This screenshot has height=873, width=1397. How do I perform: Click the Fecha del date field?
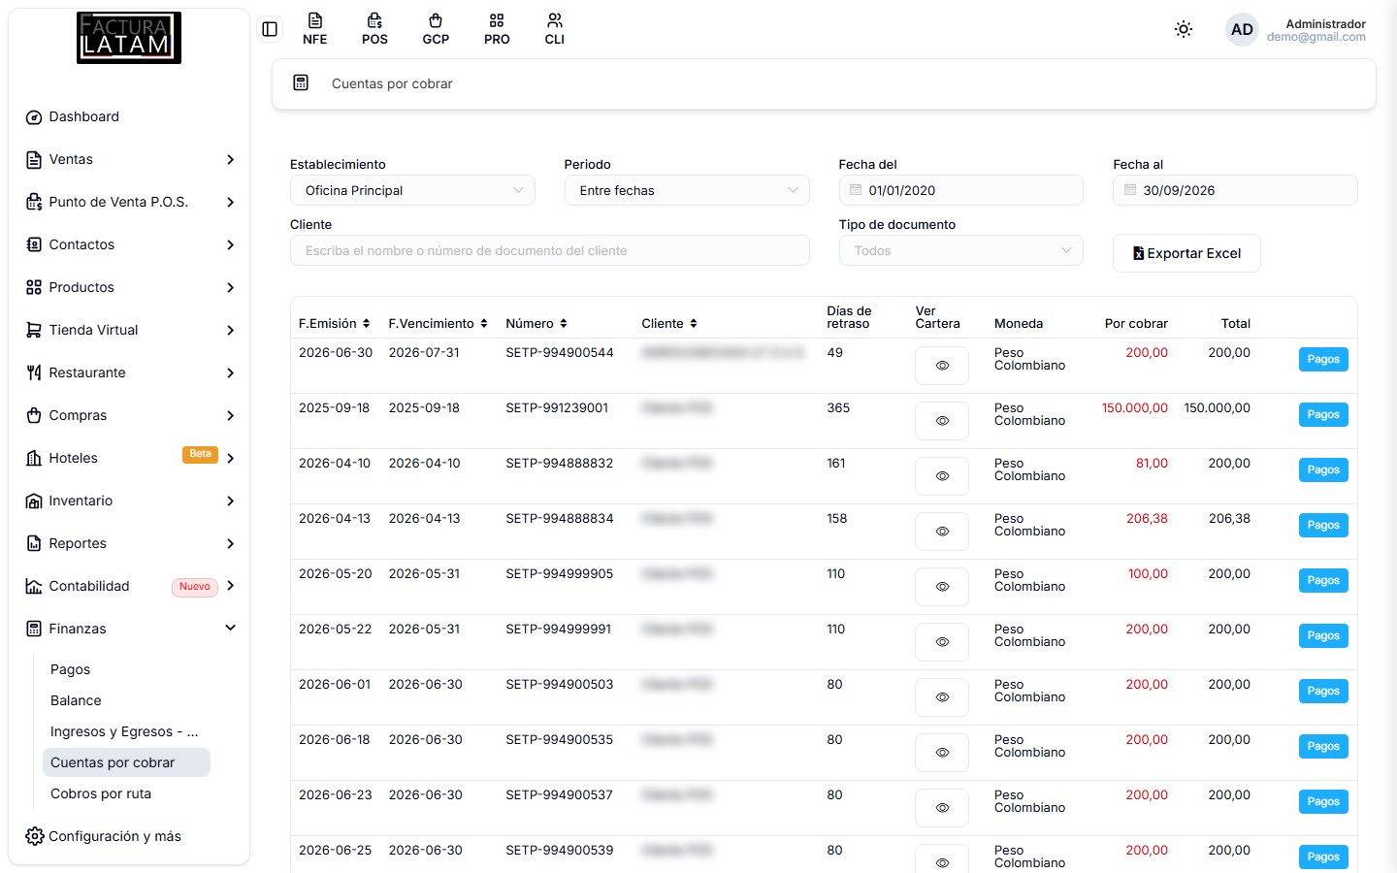[x=961, y=190]
